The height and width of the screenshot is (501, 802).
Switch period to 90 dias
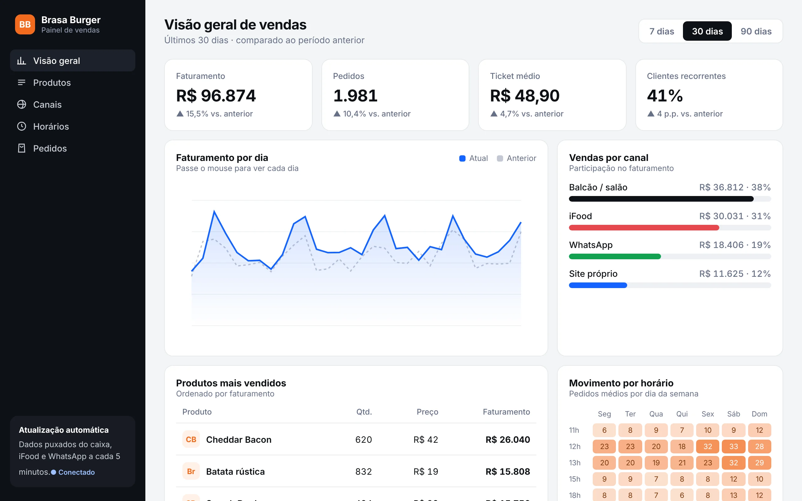[756, 31]
